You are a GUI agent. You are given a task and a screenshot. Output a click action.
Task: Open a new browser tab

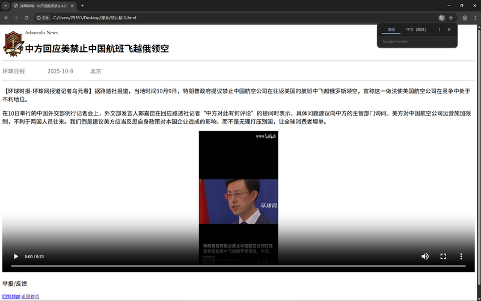tap(82, 5)
